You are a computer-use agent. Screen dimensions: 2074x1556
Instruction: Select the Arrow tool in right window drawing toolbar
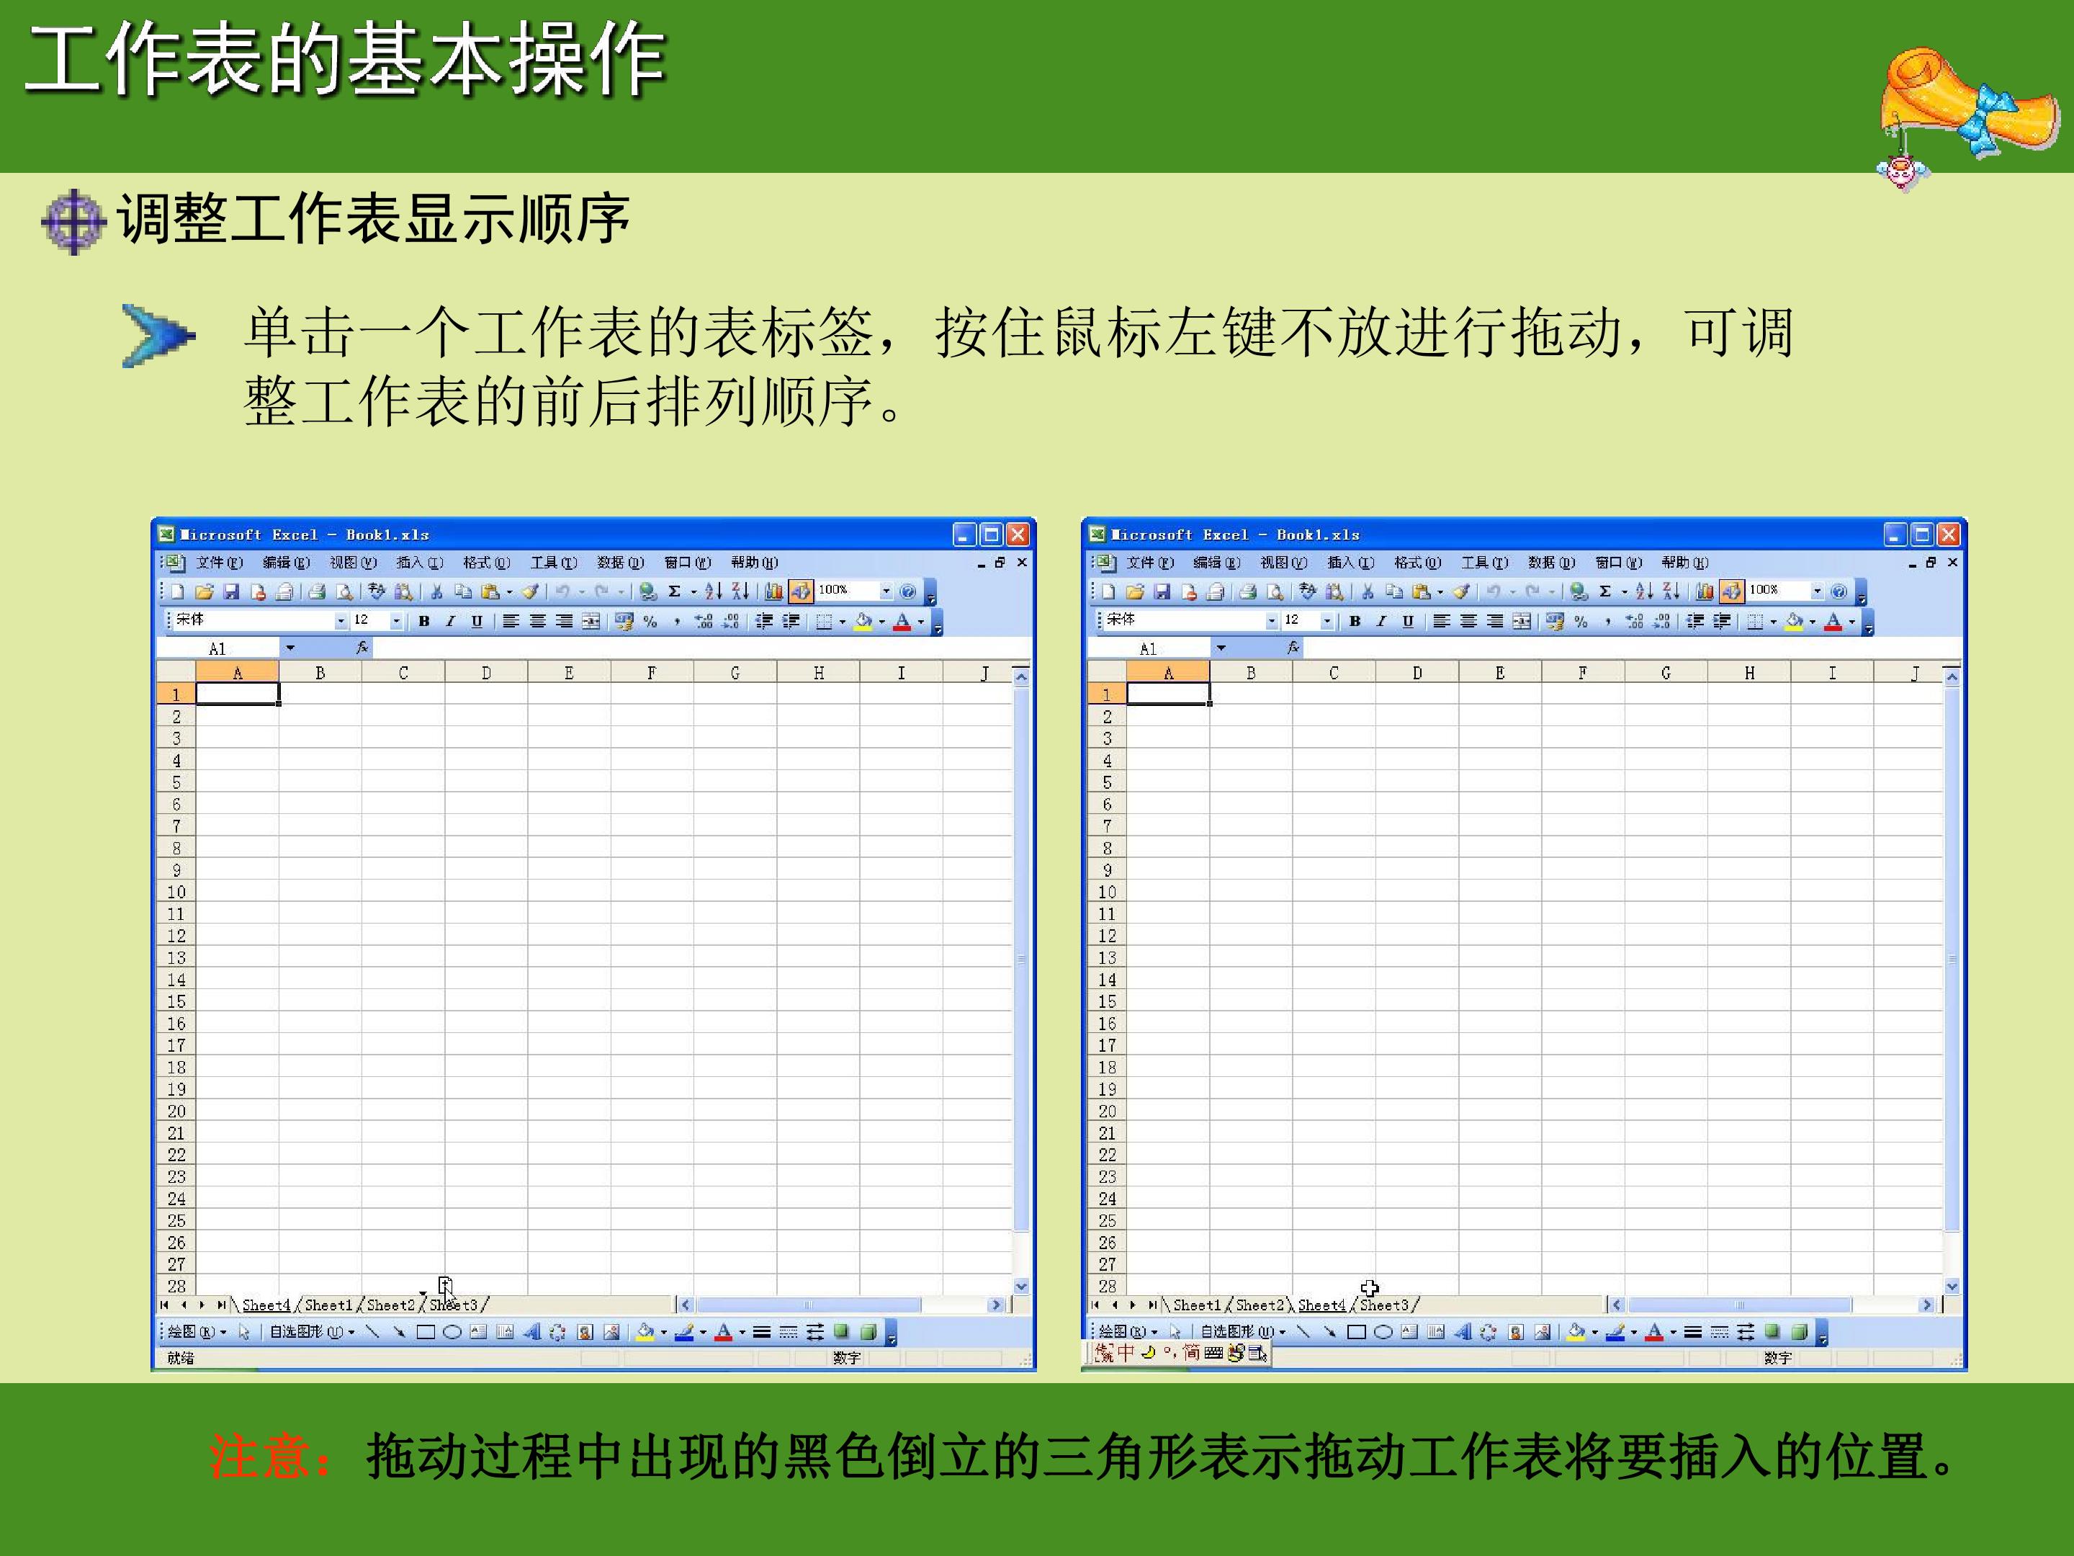[x=1329, y=1332]
